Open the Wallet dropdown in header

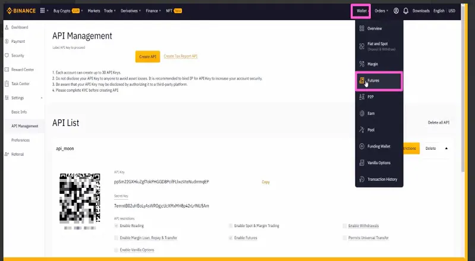362,11
